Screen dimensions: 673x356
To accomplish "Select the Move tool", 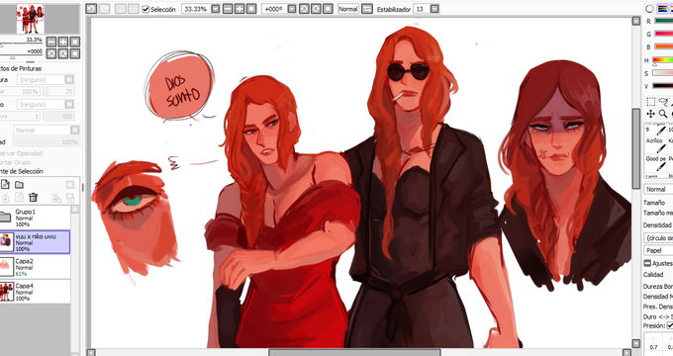I will 650,114.
